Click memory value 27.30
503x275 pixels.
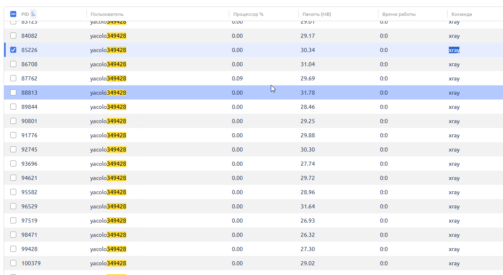click(x=308, y=249)
